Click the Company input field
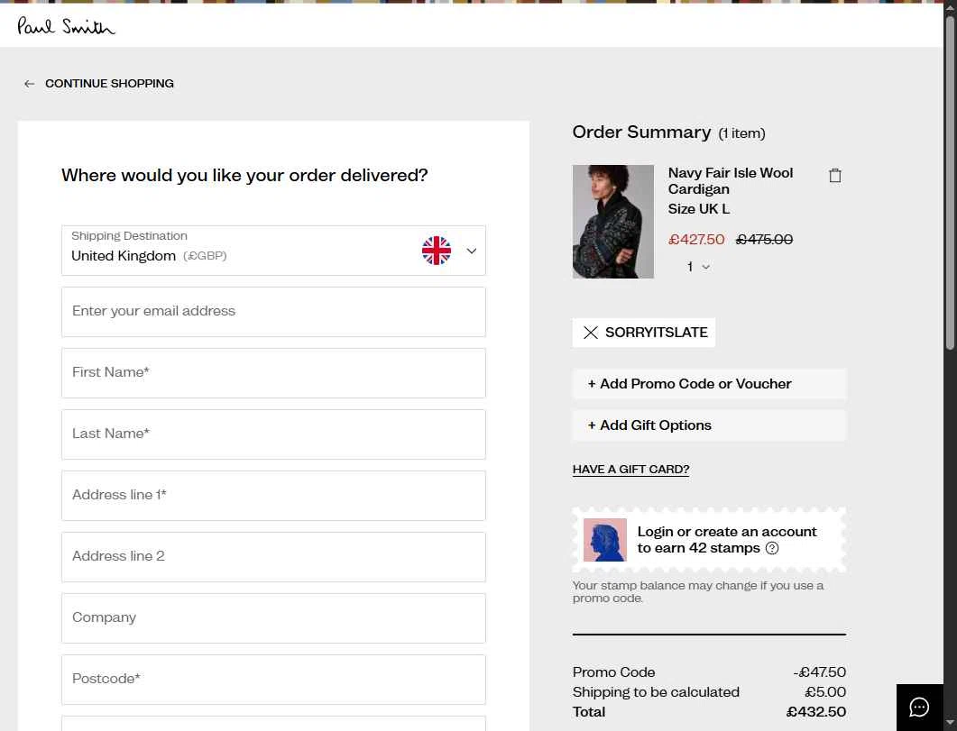 point(273,618)
